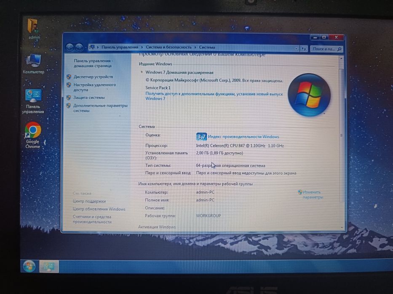The width and height of the screenshot is (393, 294).
Task: Click the vertical scrollbar thumb
Action: click(x=341, y=135)
